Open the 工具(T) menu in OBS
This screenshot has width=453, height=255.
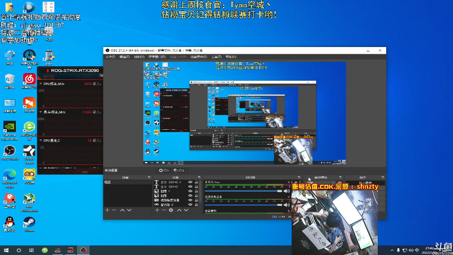(216, 57)
